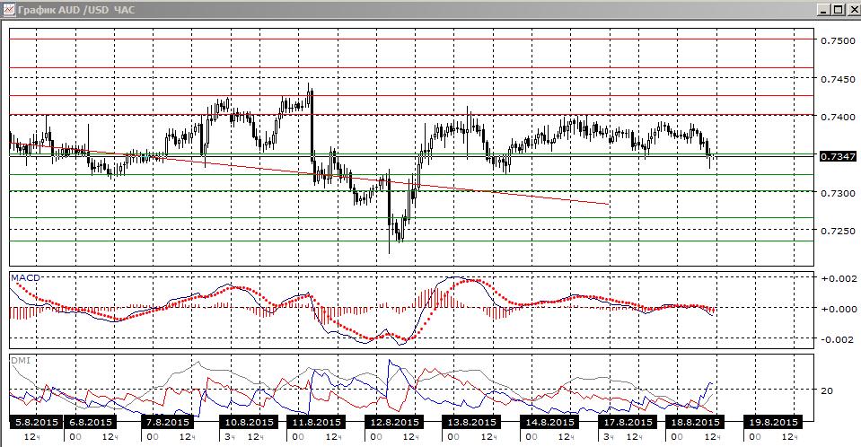Viewport: 861px width, 447px height.
Task: Select the 12.8.2015 date marker
Action: (x=394, y=422)
